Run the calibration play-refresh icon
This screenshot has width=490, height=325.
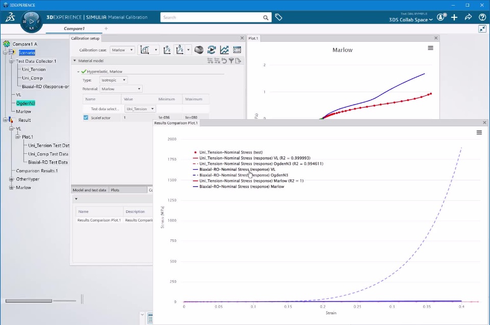click(x=211, y=50)
